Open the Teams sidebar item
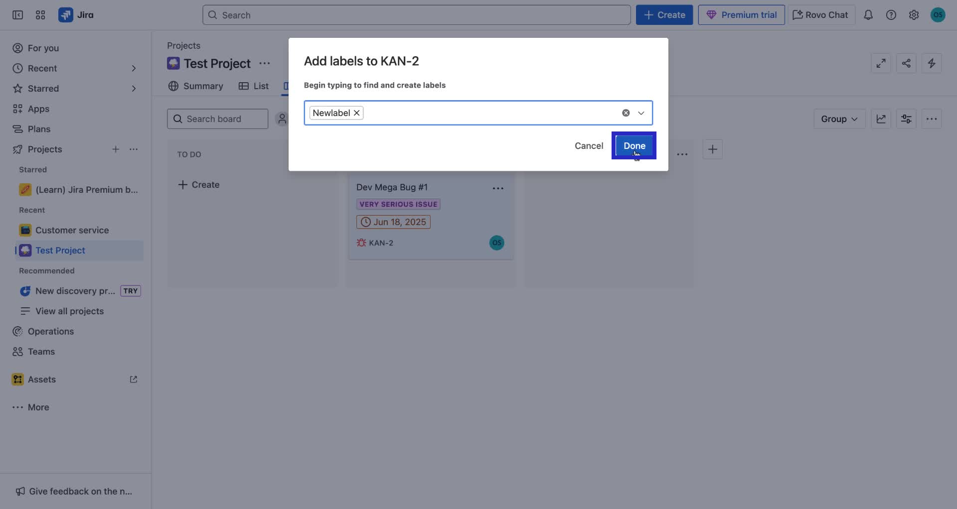957x509 pixels. pyautogui.click(x=40, y=352)
